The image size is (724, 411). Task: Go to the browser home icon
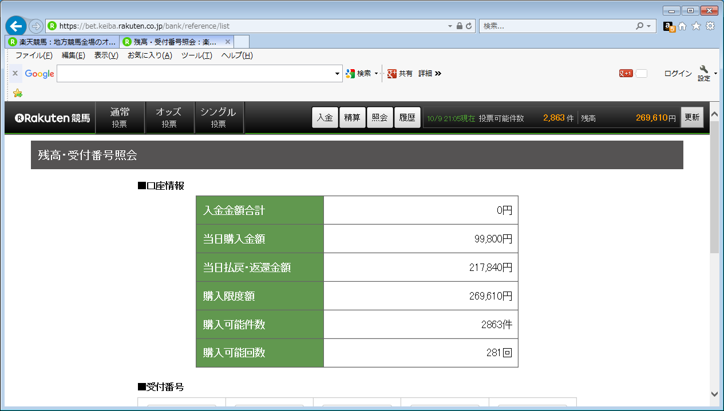682,26
